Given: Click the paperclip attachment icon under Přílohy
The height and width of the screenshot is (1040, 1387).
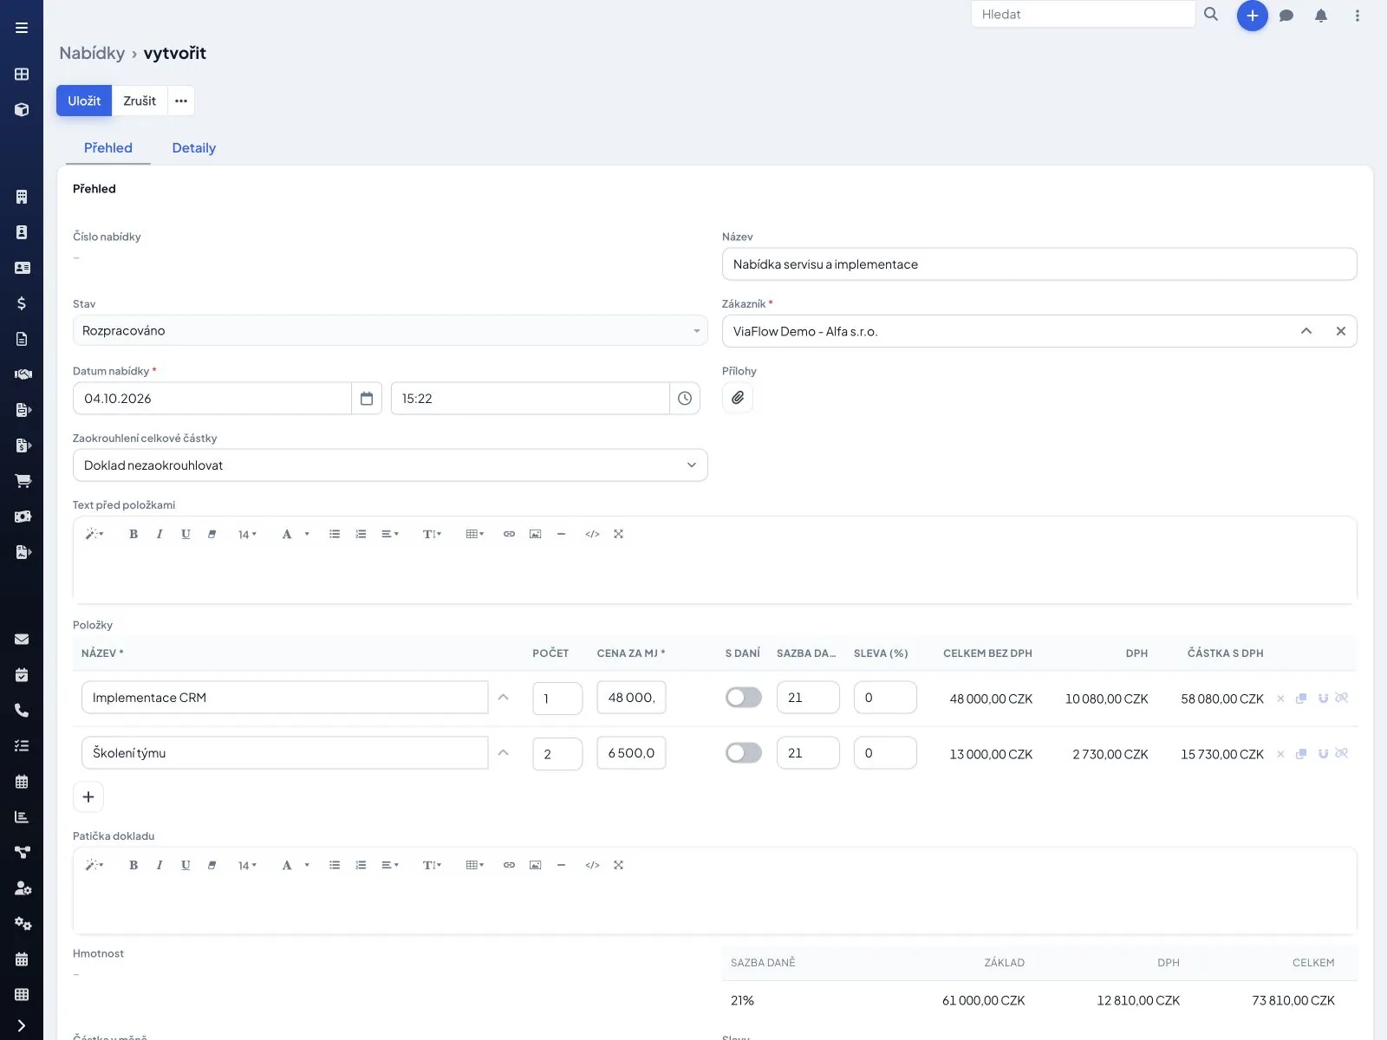Looking at the screenshot, I should [x=738, y=398].
